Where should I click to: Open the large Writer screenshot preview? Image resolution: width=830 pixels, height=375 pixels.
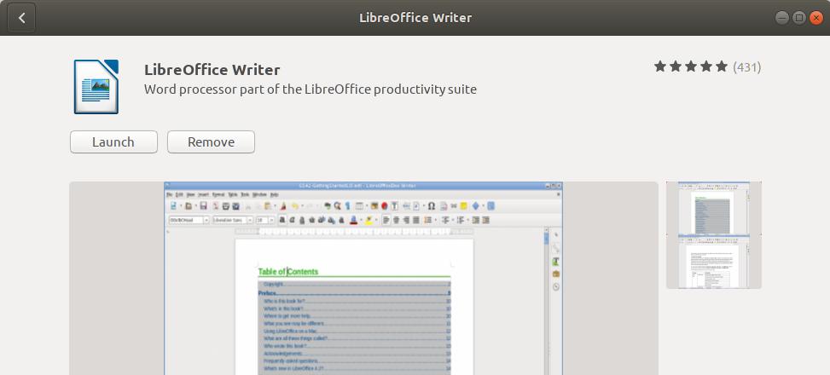point(363,278)
